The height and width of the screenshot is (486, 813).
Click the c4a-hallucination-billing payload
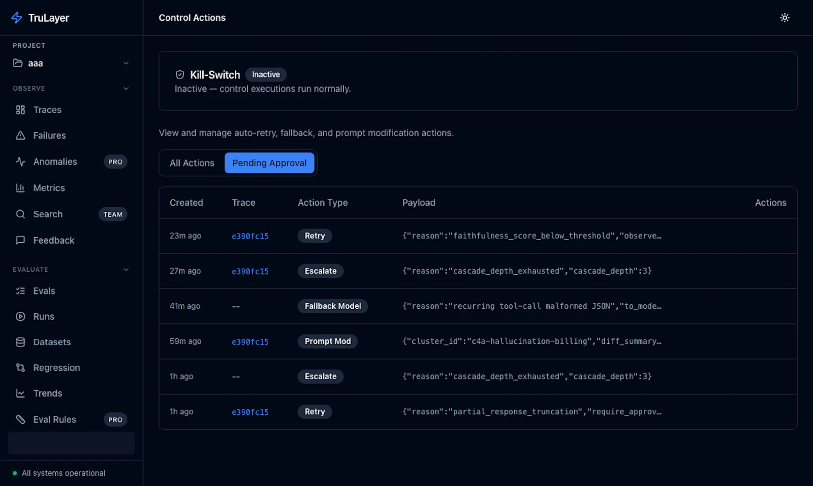click(x=531, y=341)
